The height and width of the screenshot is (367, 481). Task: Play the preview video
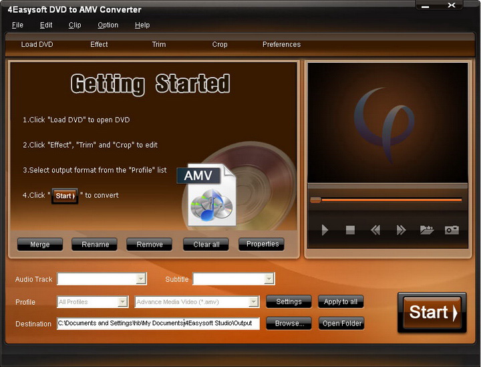coord(325,230)
